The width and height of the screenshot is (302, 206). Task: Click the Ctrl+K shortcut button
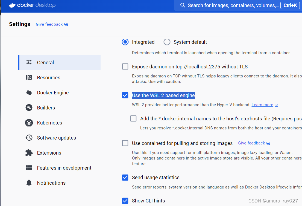click(290, 5)
